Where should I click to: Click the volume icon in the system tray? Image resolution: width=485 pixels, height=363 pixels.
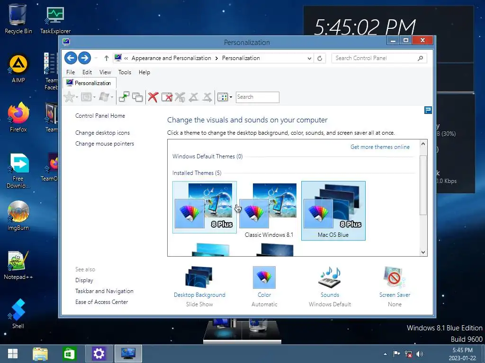point(420,354)
